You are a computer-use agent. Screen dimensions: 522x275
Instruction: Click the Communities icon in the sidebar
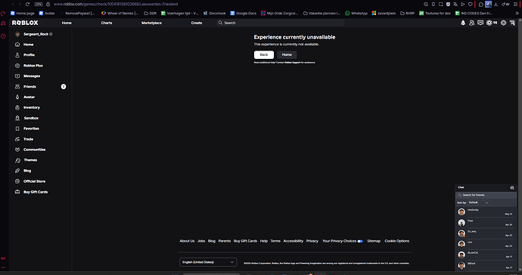pyautogui.click(x=17, y=150)
